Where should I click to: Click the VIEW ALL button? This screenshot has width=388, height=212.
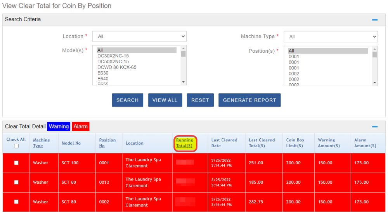click(x=165, y=100)
